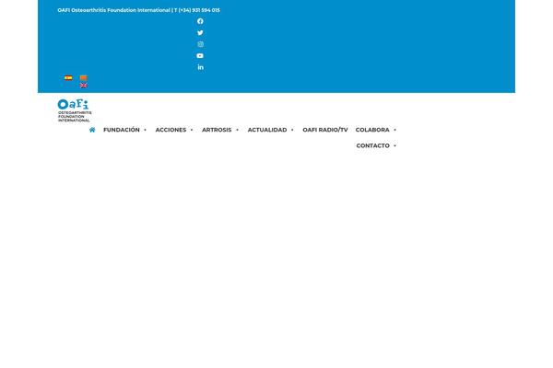This screenshot has width=553, height=368.
Task: Open the OAFI RADIO/TV menu item
Action: coord(325,130)
